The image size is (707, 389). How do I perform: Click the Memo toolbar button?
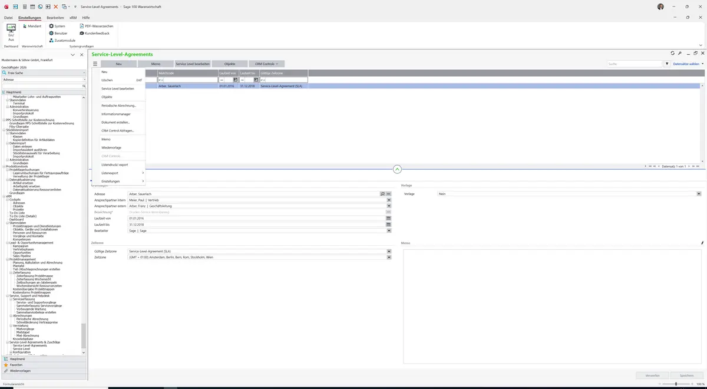pos(156,64)
